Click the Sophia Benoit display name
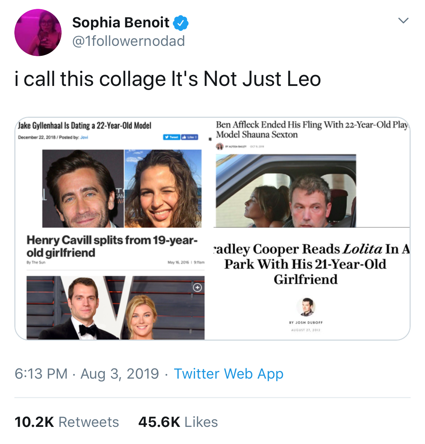Image resolution: width=425 pixels, height=444 pixels. 120,23
